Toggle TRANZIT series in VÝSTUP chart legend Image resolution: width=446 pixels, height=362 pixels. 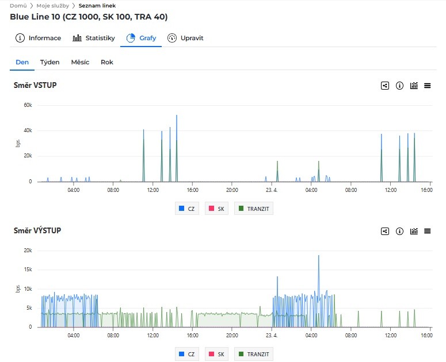tap(254, 354)
